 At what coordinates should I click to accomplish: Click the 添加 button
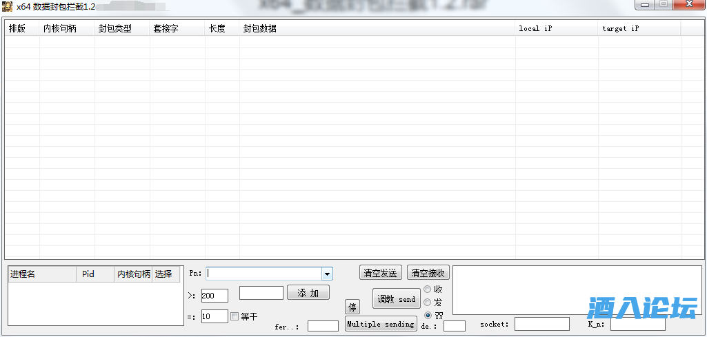tap(308, 293)
